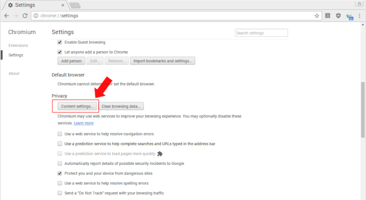
Task: Go back using the browser back arrow
Action: click(6, 16)
